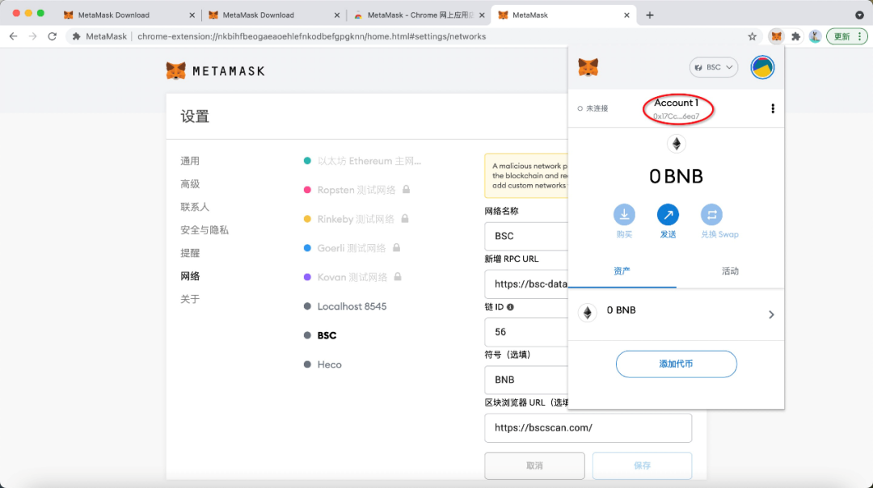Select the Heco network entry
The height and width of the screenshot is (488, 873).
329,364
